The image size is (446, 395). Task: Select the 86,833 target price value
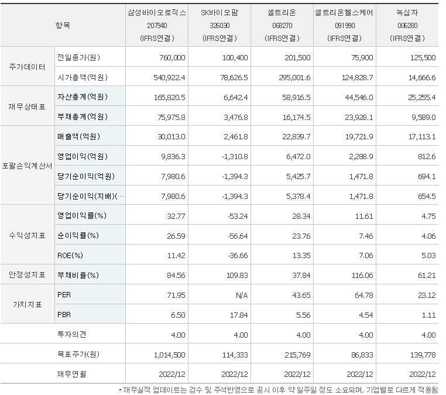coord(362,355)
